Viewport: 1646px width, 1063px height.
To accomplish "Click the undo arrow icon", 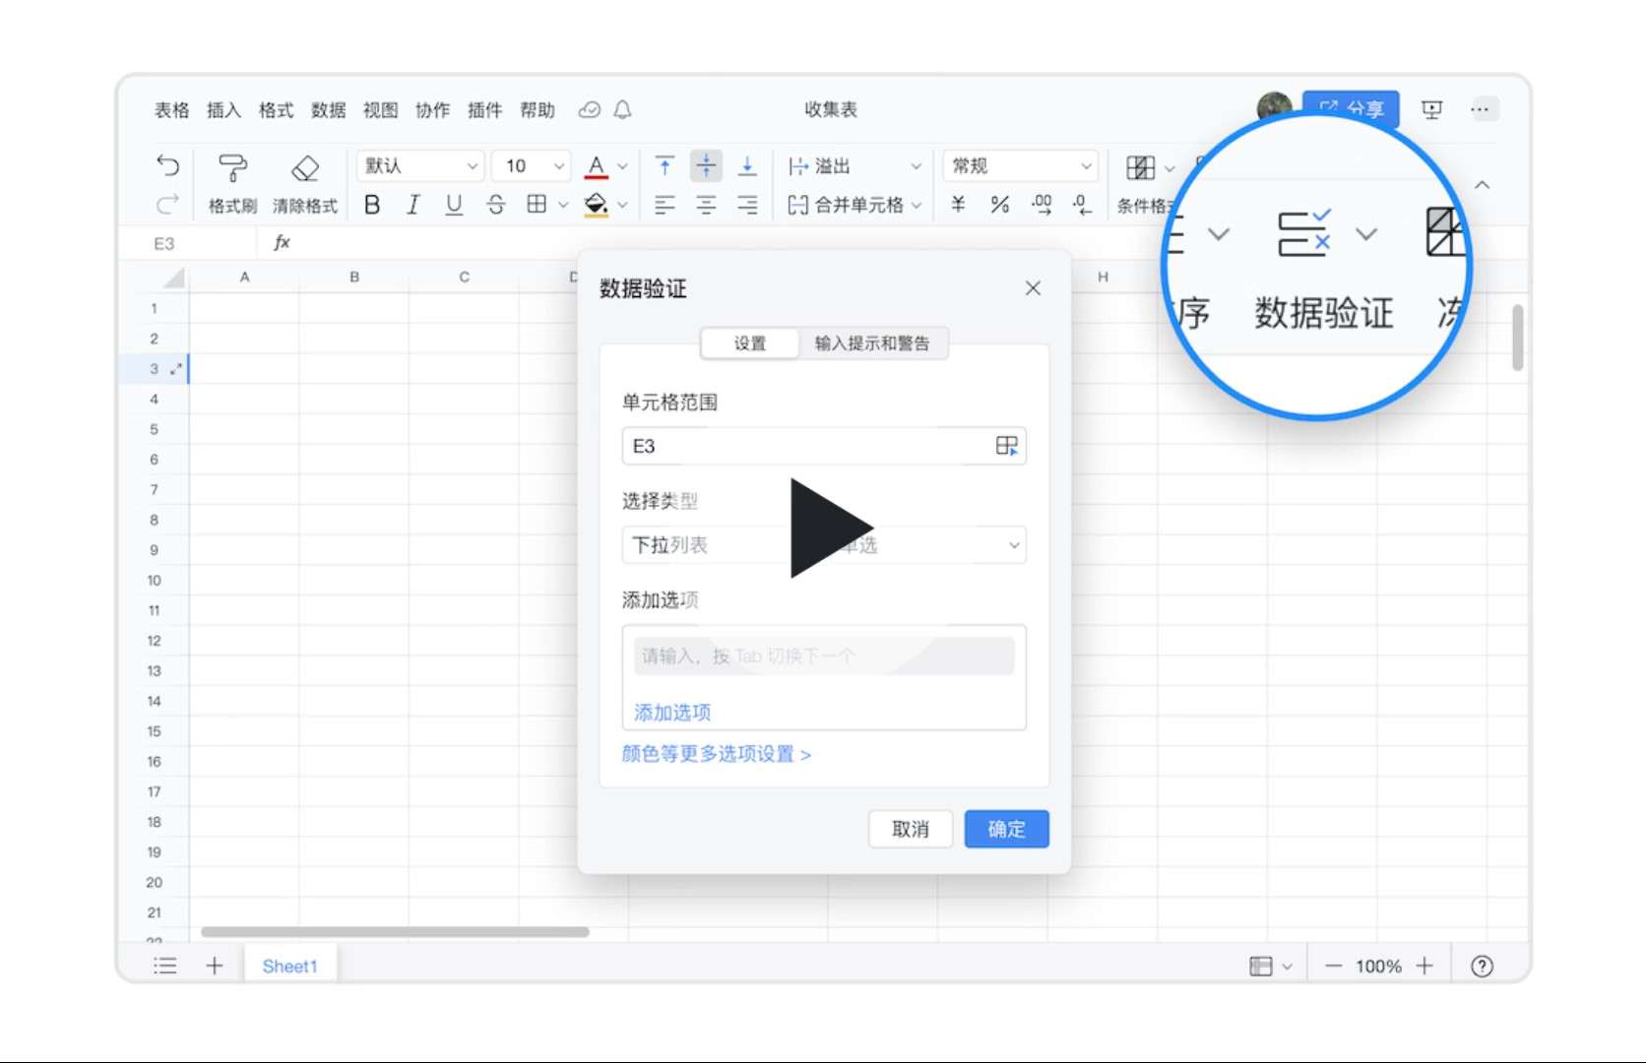I will tap(168, 165).
